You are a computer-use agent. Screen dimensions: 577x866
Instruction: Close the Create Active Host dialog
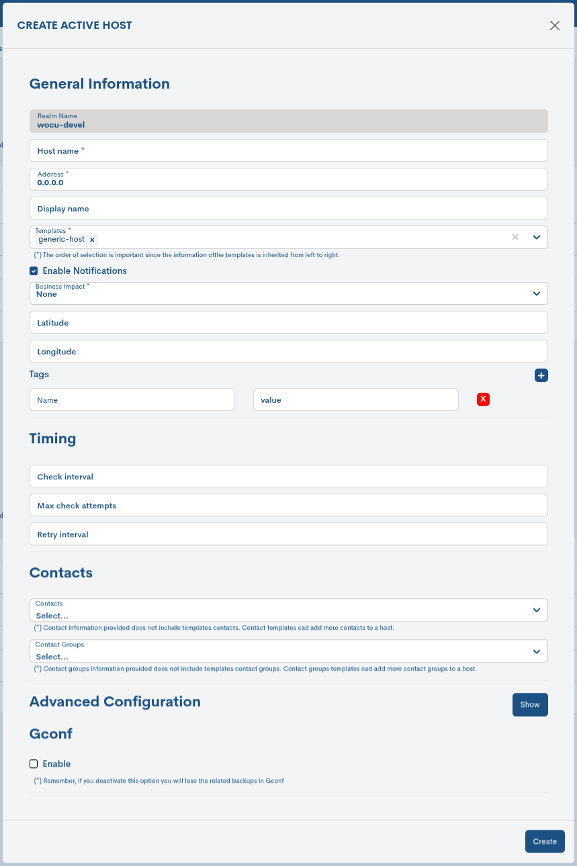(554, 26)
